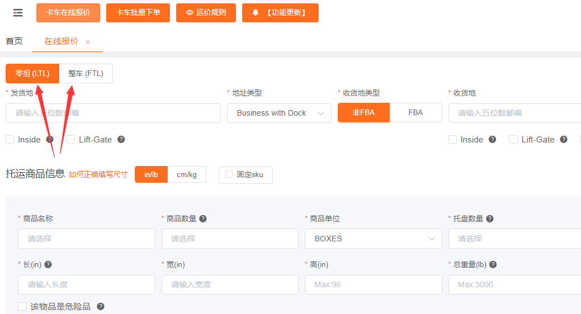Close the 在线报价 tab

click(x=87, y=42)
